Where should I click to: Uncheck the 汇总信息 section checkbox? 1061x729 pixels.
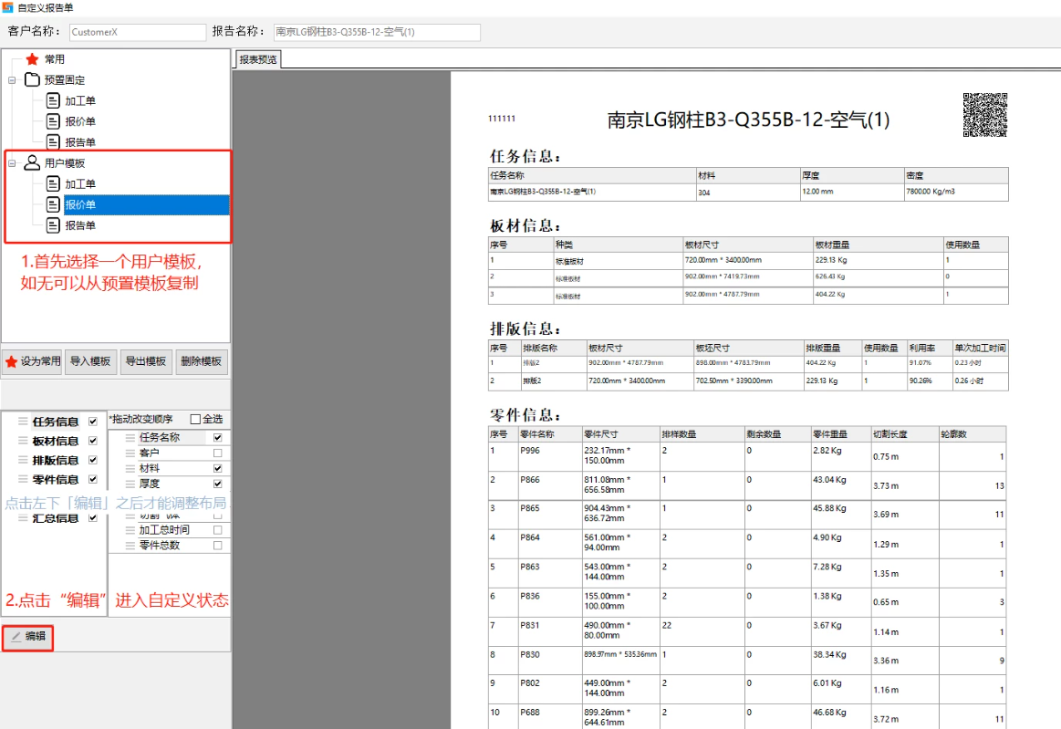click(93, 518)
